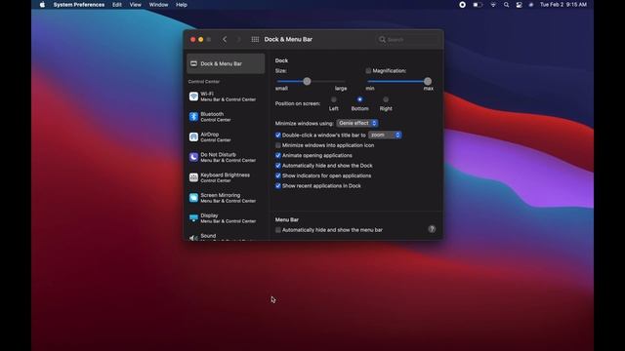Click the screen recording indicator icon
The width and height of the screenshot is (625, 351).
462,5
